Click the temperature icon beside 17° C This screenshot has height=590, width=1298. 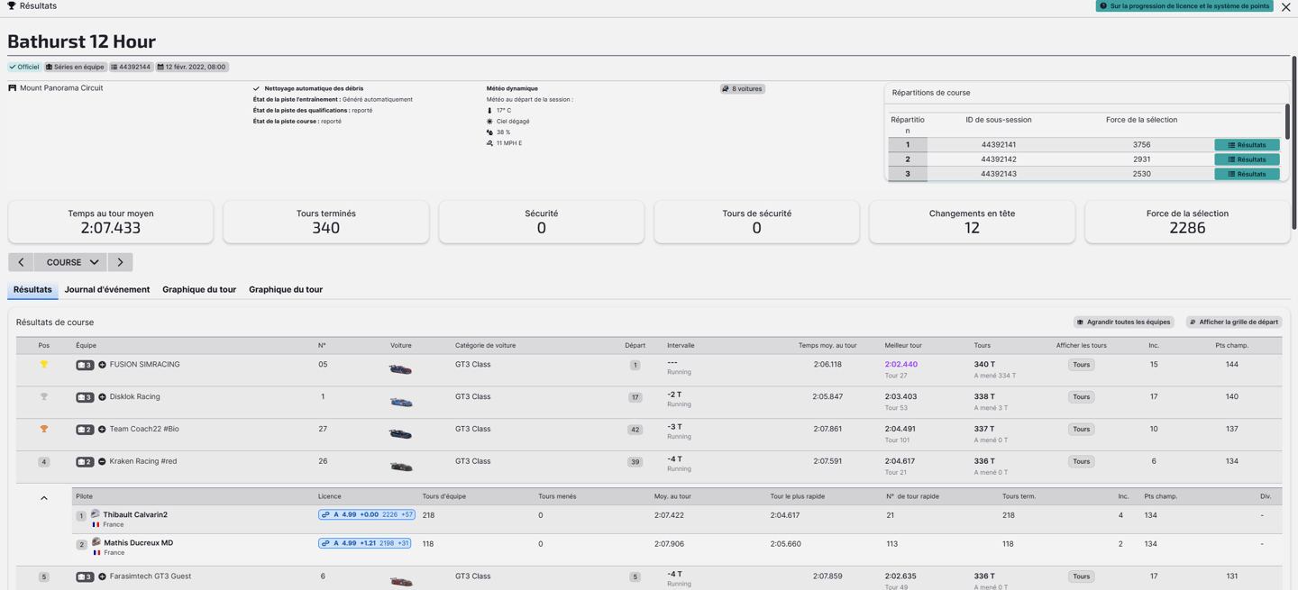(x=489, y=111)
